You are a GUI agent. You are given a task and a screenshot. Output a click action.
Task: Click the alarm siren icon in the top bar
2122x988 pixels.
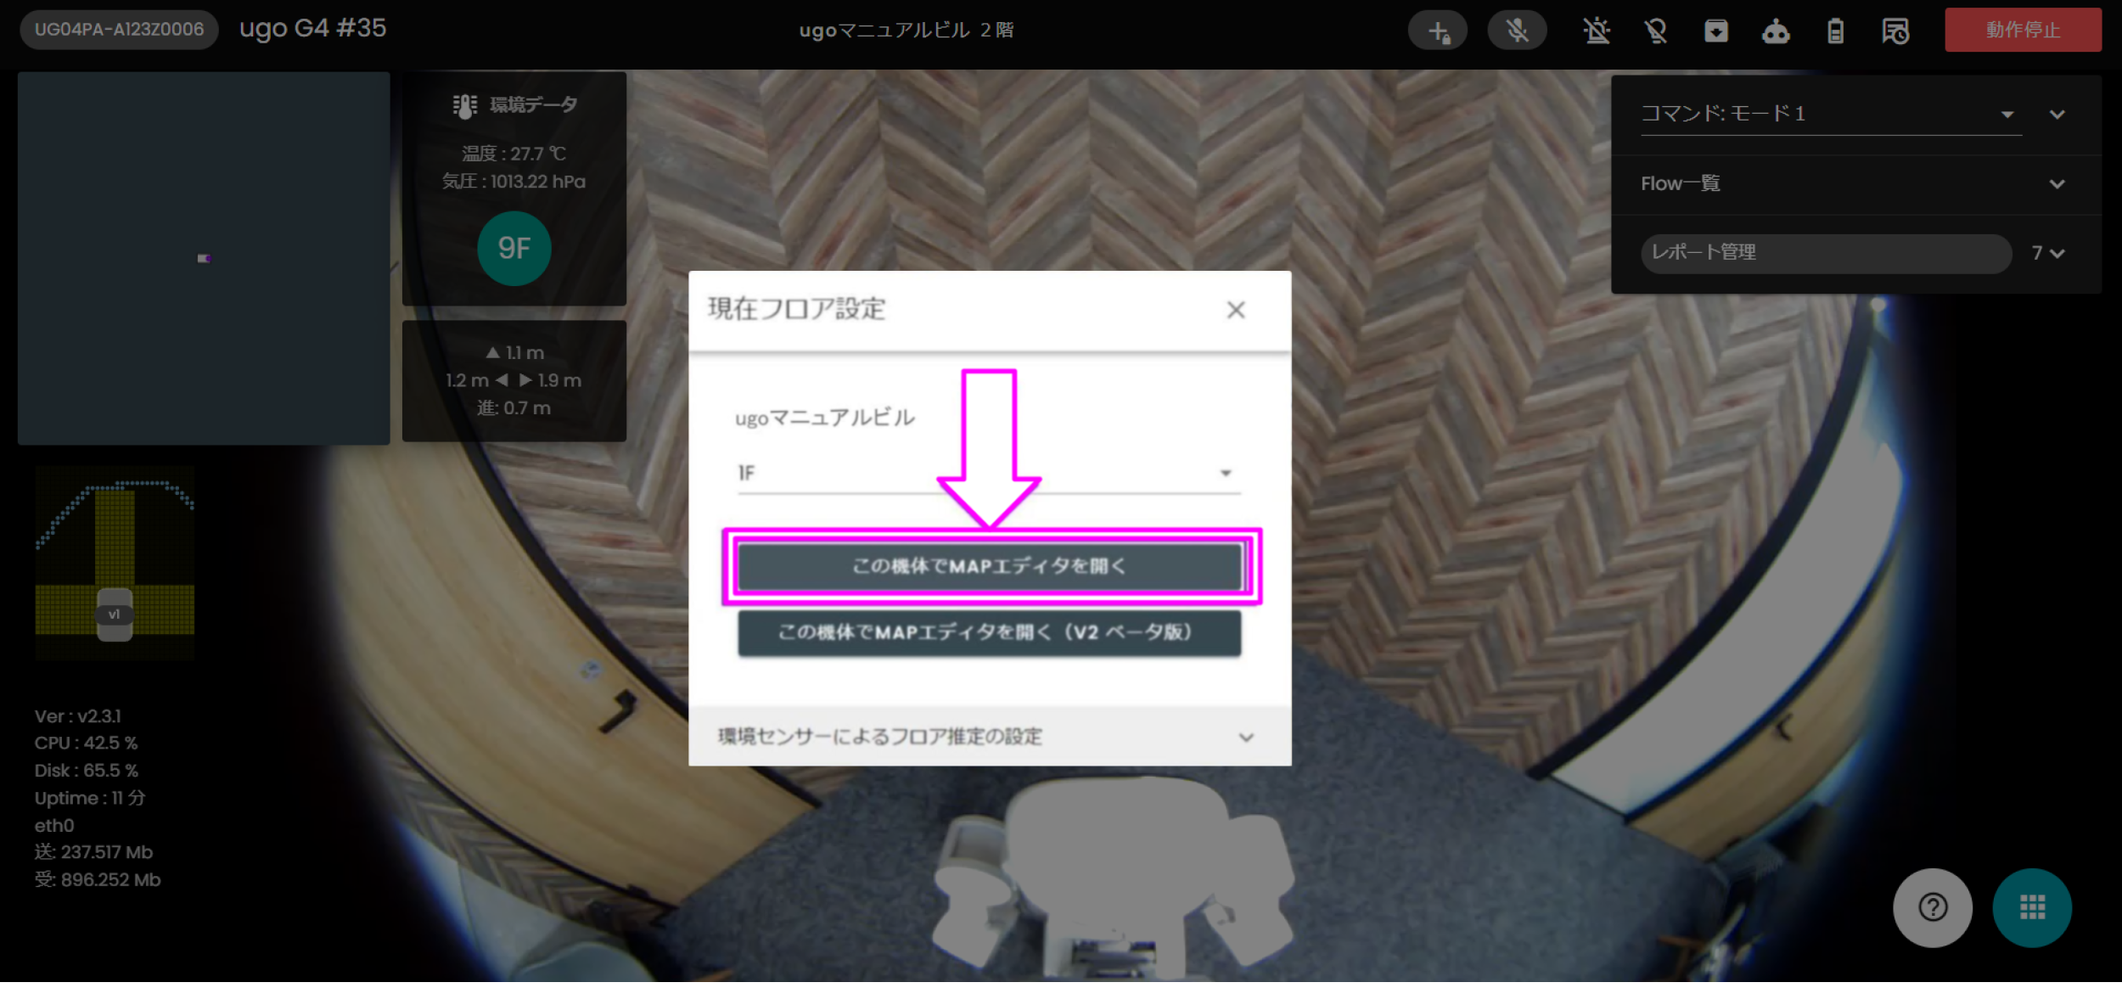1596,29
